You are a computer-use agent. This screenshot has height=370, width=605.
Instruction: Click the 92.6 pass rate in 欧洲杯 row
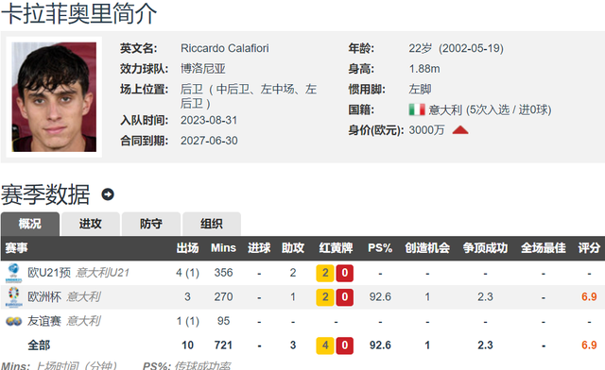tap(380, 296)
